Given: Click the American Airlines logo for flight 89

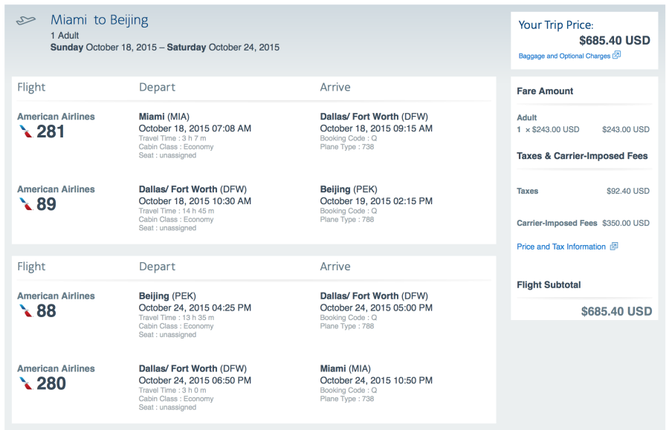Looking at the screenshot, I should click(x=26, y=204).
